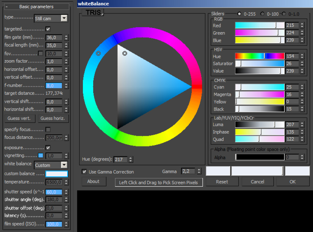Select the 0-1.0 sliders range
Viewport: 313px width, 232px height.
[284, 14]
